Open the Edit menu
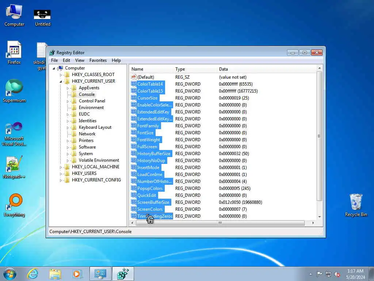374x281 pixels. (x=66, y=60)
